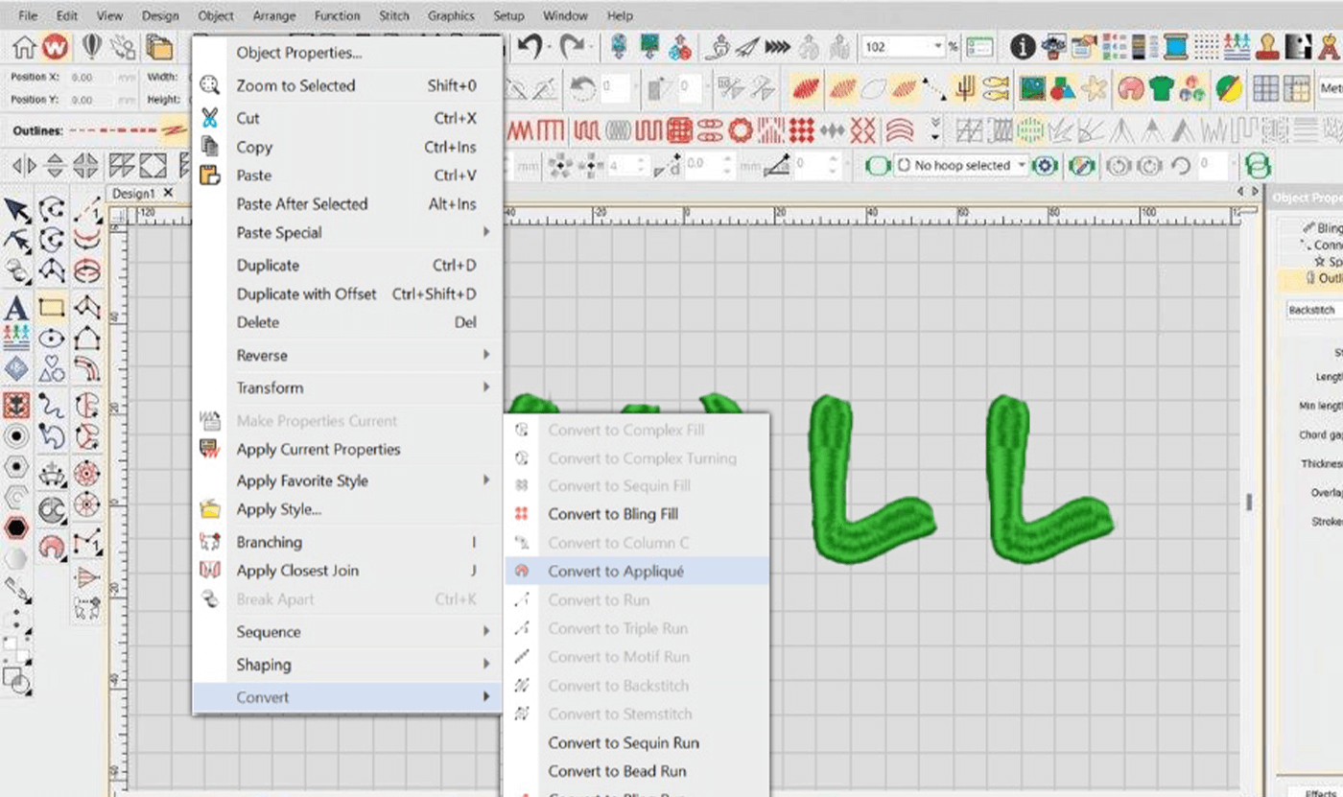Select the Rectangle digitizing tool
Screen dimensions: 1343x797
point(52,309)
